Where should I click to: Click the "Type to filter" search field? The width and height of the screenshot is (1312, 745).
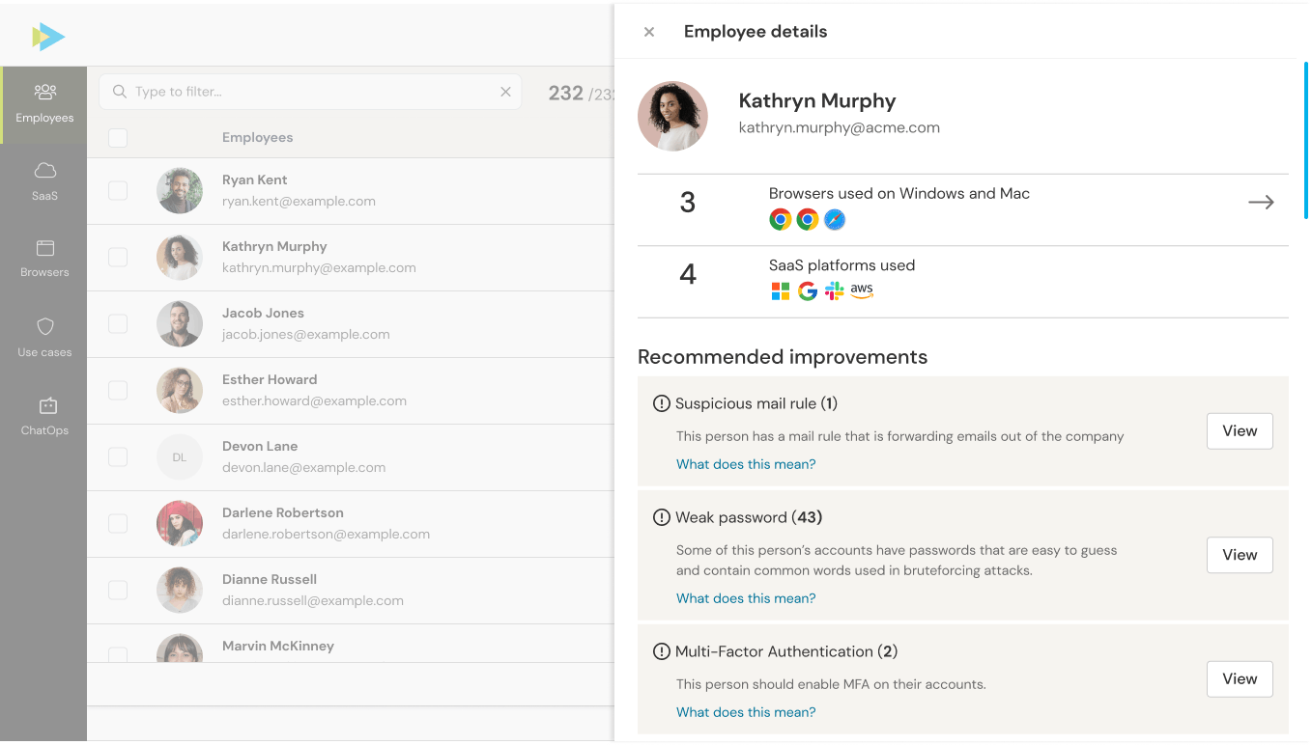pyautogui.click(x=309, y=92)
